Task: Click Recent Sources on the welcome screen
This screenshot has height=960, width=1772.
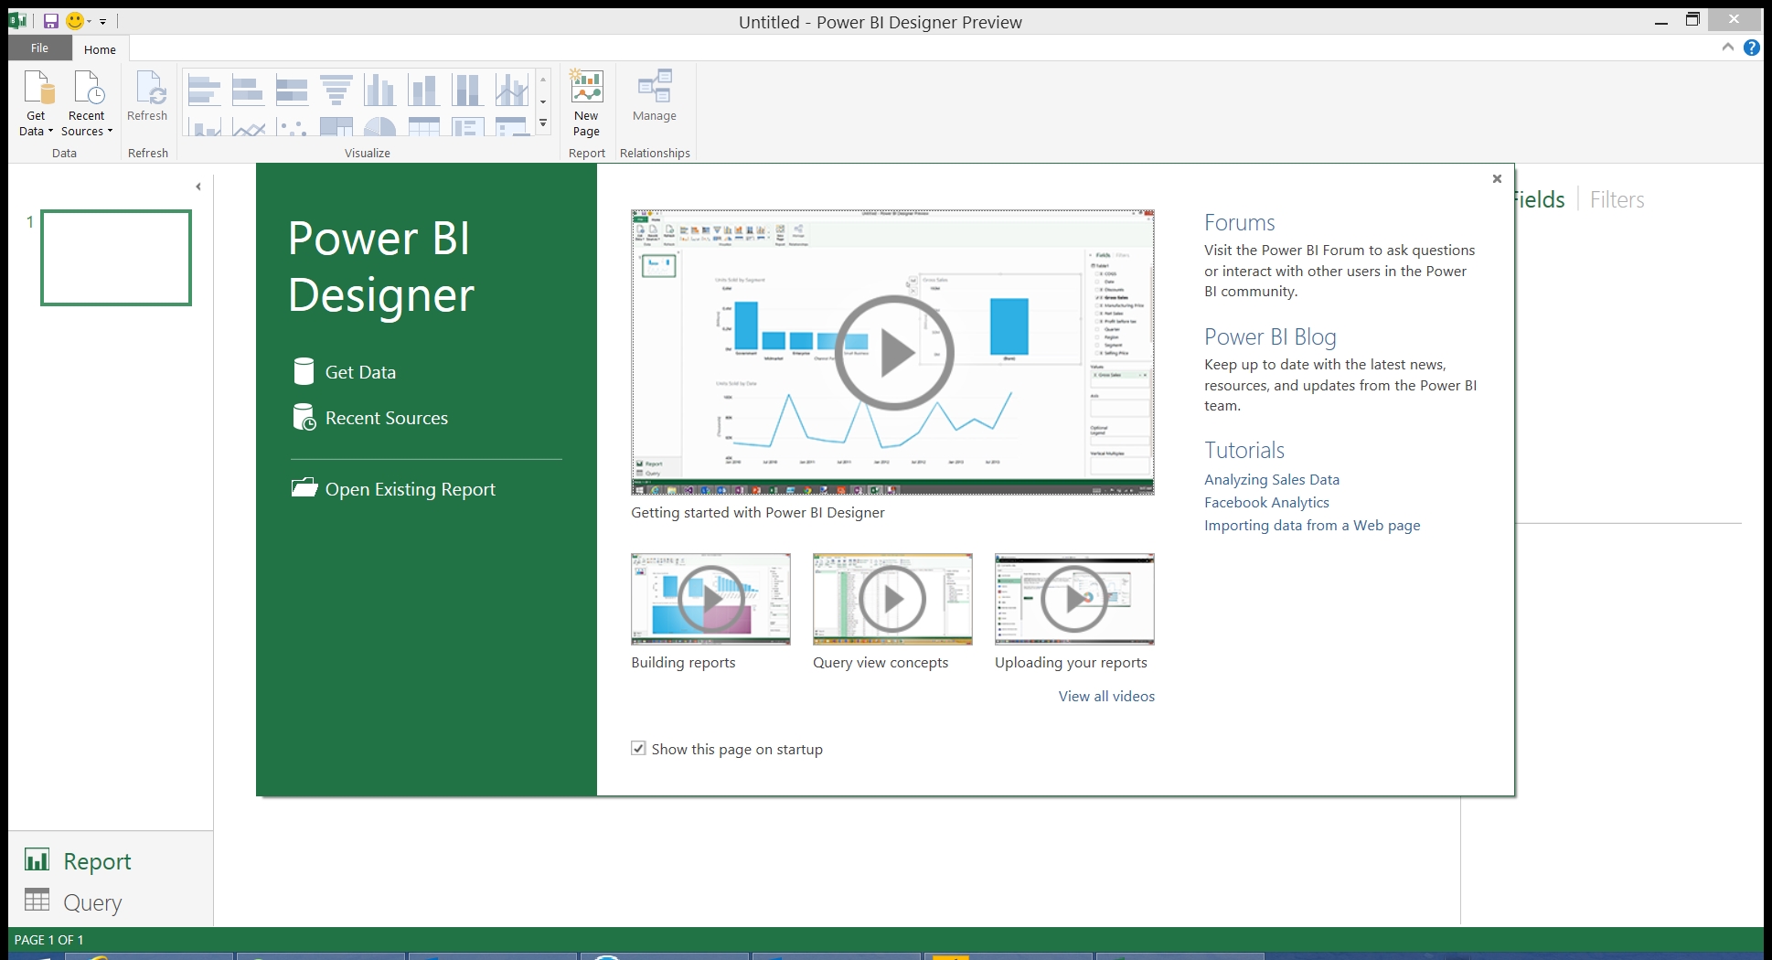Action: tap(370, 417)
